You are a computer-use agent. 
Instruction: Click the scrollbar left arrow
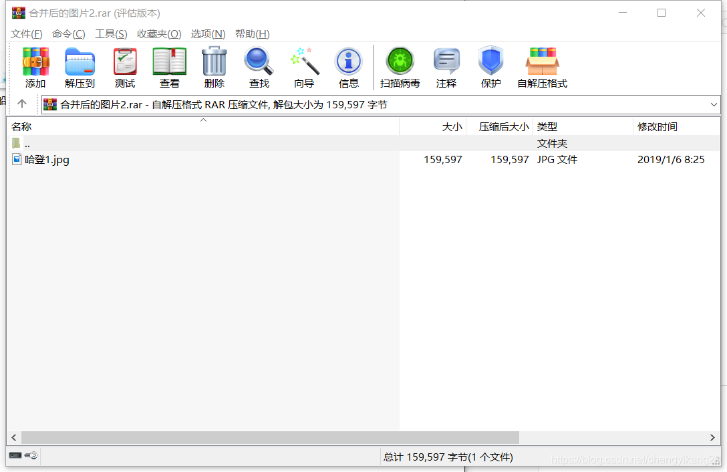pyautogui.click(x=14, y=438)
